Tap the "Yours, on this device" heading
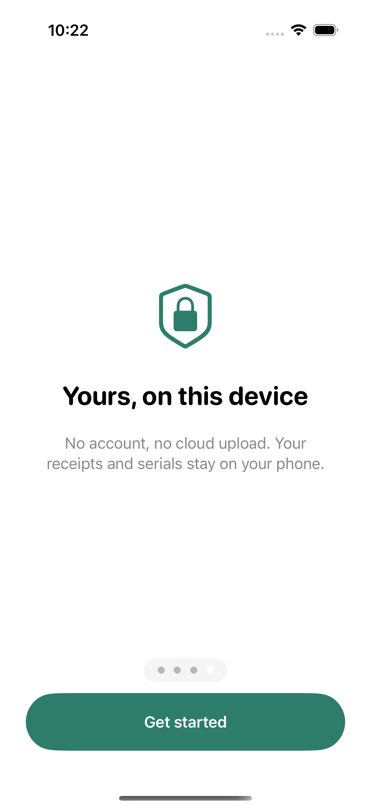This screenshot has width=371, height=808. point(185,397)
